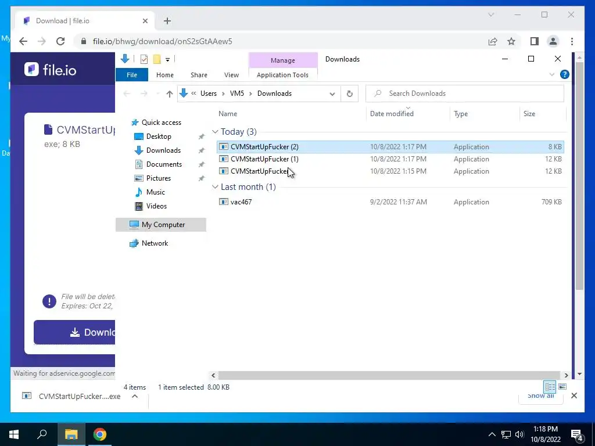Click the horizontal scrollbar left arrow

[x=213, y=376]
